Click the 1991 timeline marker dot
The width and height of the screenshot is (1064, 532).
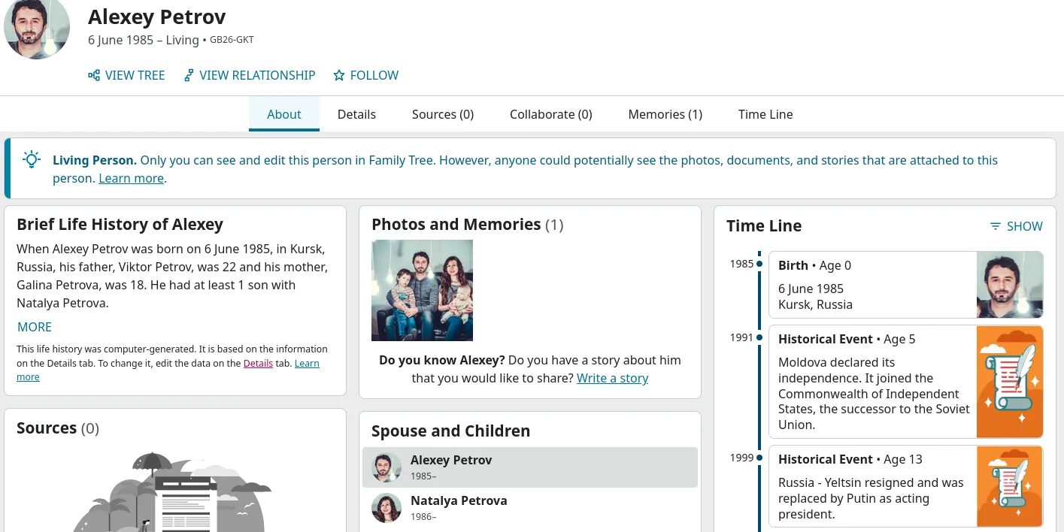tap(759, 337)
